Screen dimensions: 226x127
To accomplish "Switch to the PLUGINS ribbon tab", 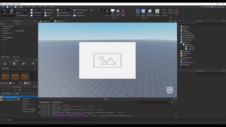I will pyautogui.click(x=52, y=7).
